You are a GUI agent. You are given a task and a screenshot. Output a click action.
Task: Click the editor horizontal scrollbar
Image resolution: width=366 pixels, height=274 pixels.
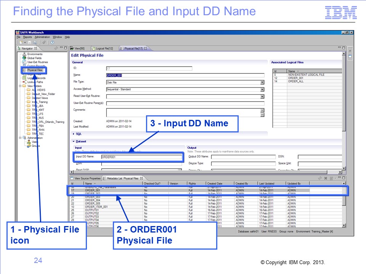pos(206,172)
